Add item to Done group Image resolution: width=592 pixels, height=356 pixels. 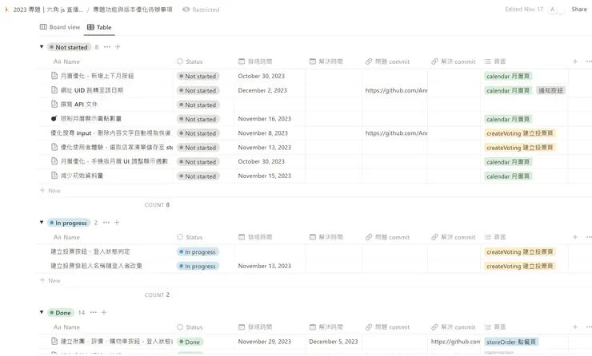pos(104,312)
